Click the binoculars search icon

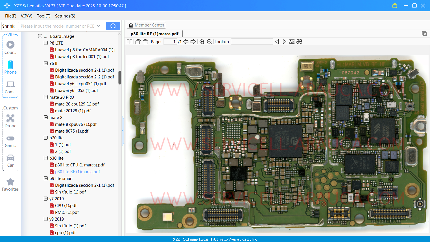[299, 41]
